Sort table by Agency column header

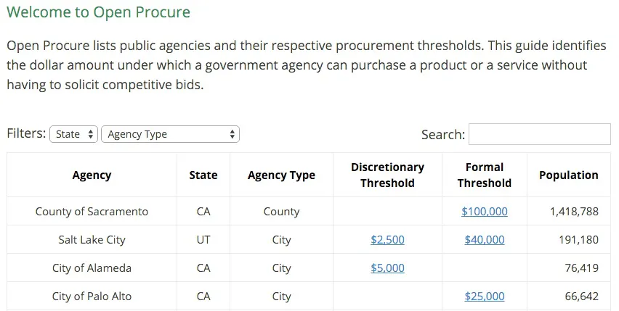pos(92,175)
